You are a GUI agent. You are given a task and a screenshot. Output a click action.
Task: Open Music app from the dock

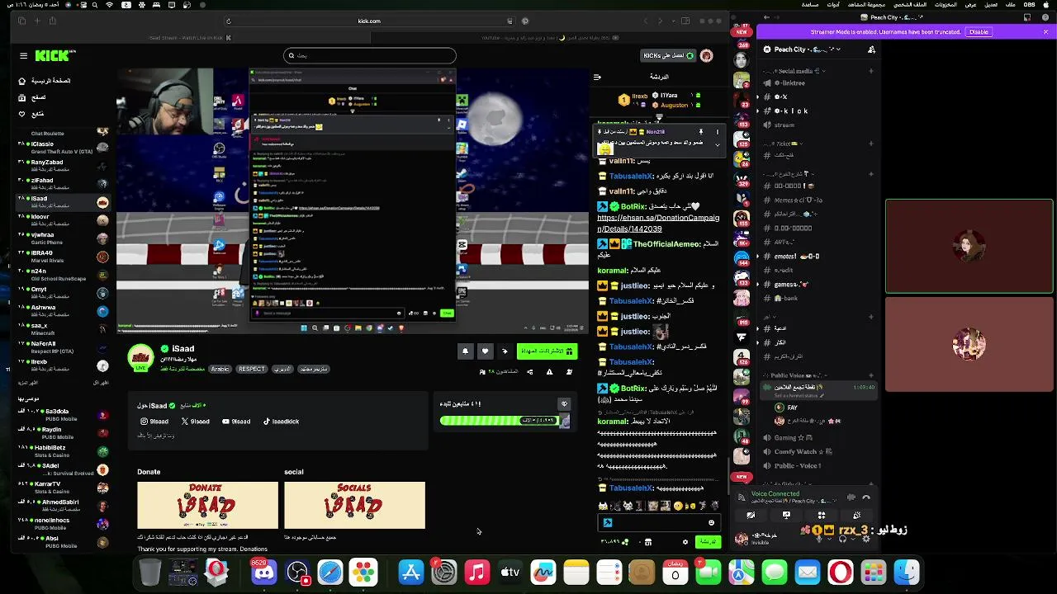click(477, 573)
